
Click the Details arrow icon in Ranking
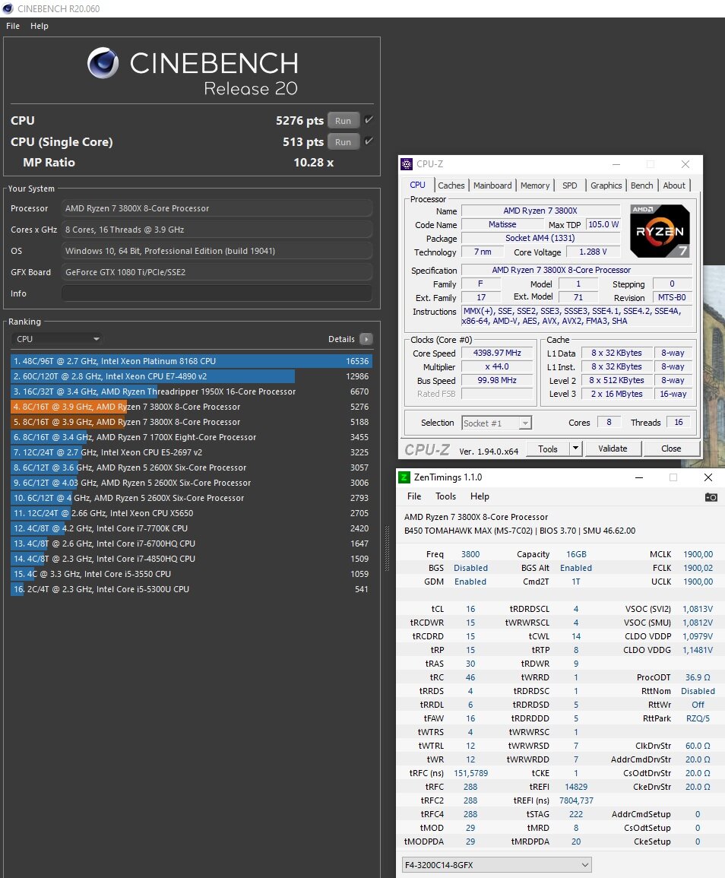366,339
